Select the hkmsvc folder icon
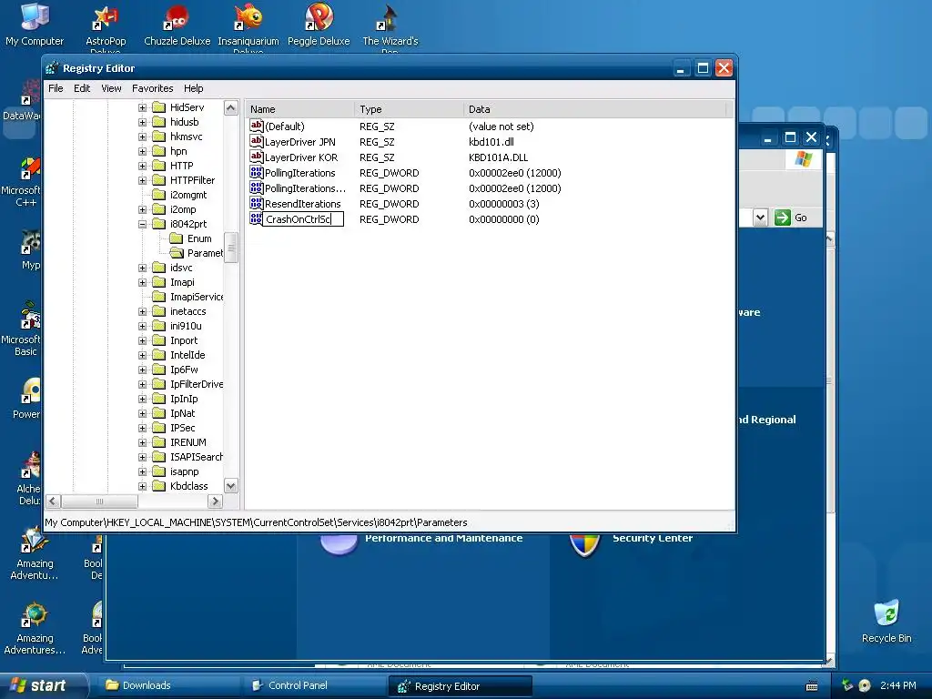 [x=158, y=137]
